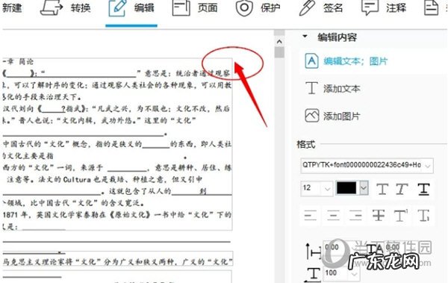Click the convert document-arrow icon
This screenshot has width=448, height=283.
click(x=51, y=7)
